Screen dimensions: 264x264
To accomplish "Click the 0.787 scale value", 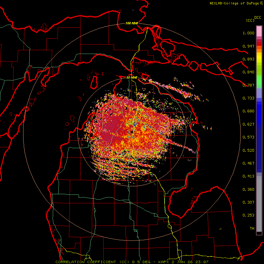I will click(248, 85).
